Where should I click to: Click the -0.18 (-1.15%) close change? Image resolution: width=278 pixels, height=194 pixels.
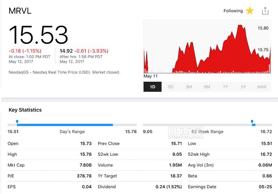25,51
